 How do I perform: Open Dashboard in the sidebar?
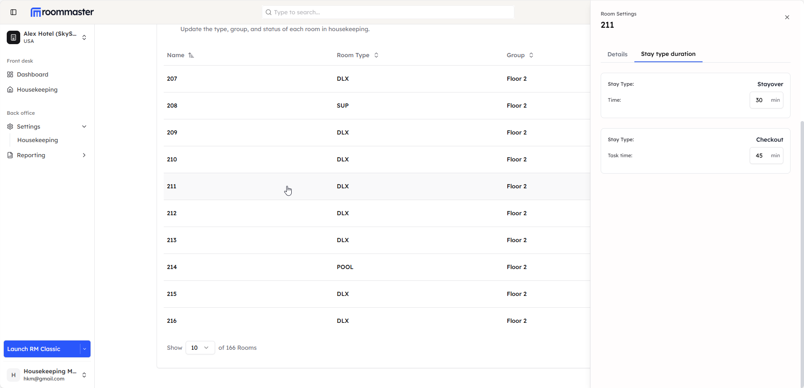pyautogui.click(x=32, y=74)
